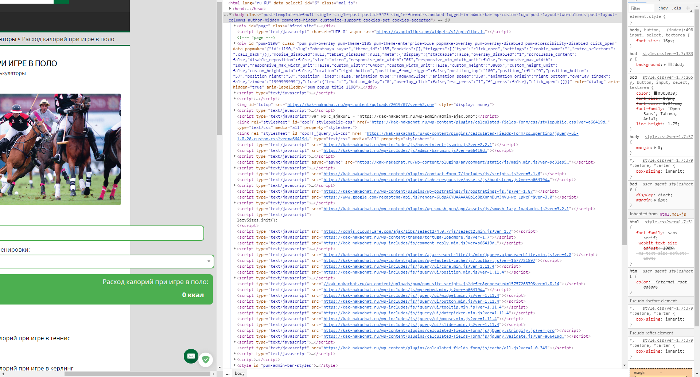The height and width of the screenshot is (377, 700).
Task: Open style.css?ver=1.7:383 source link
Action: (x=668, y=54)
